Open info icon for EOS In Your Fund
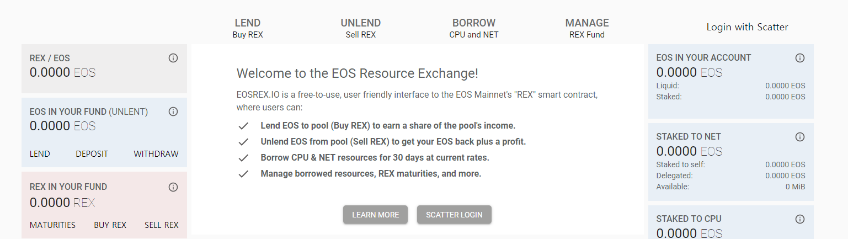 pos(173,111)
